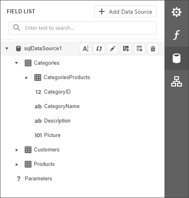
Task: Expand the Products table
Action: pos(17,164)
